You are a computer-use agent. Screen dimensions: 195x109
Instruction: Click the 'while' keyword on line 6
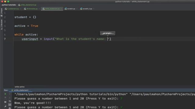19,35
